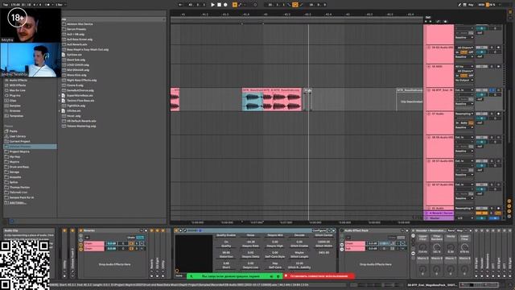Open the Grooves browser category
515x290 pixels.
click(14, 111)
